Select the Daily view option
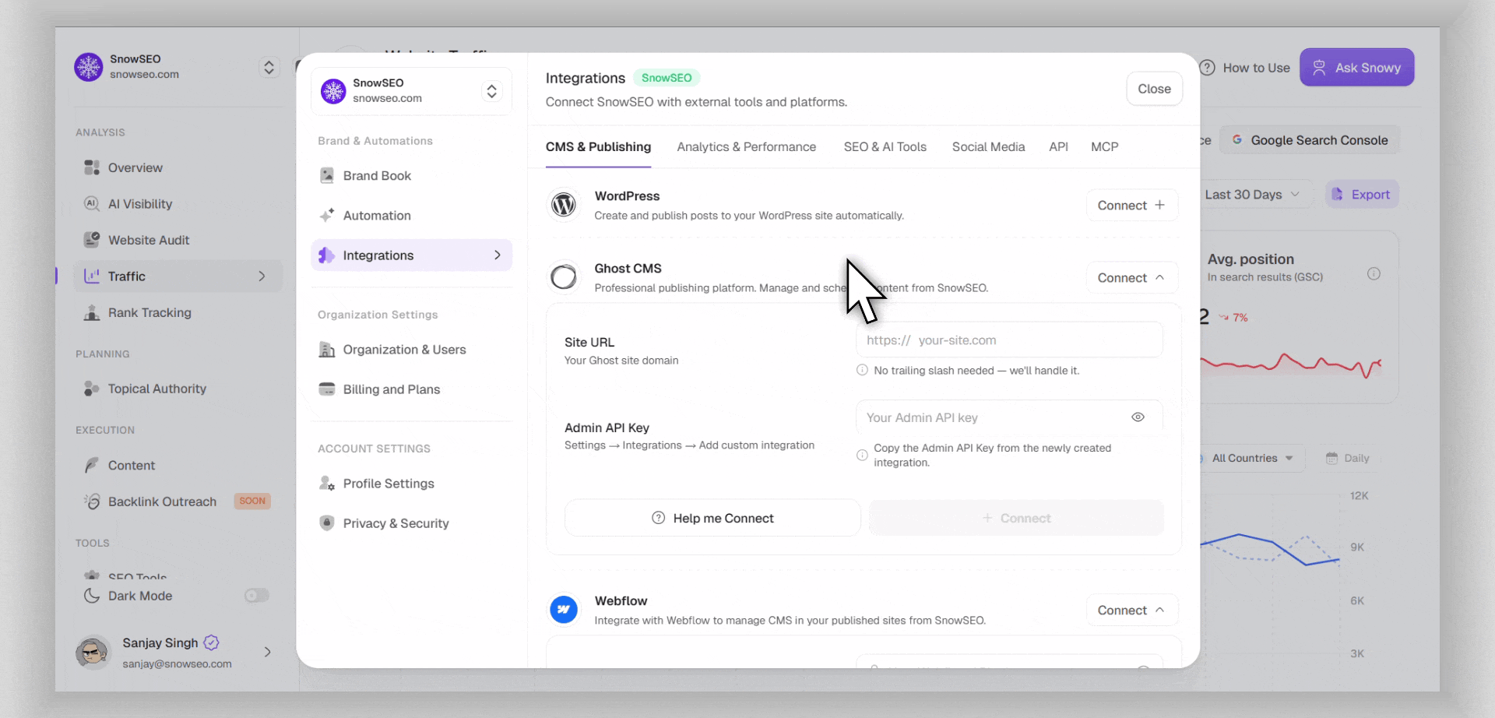 click(x=1348, y=458)
